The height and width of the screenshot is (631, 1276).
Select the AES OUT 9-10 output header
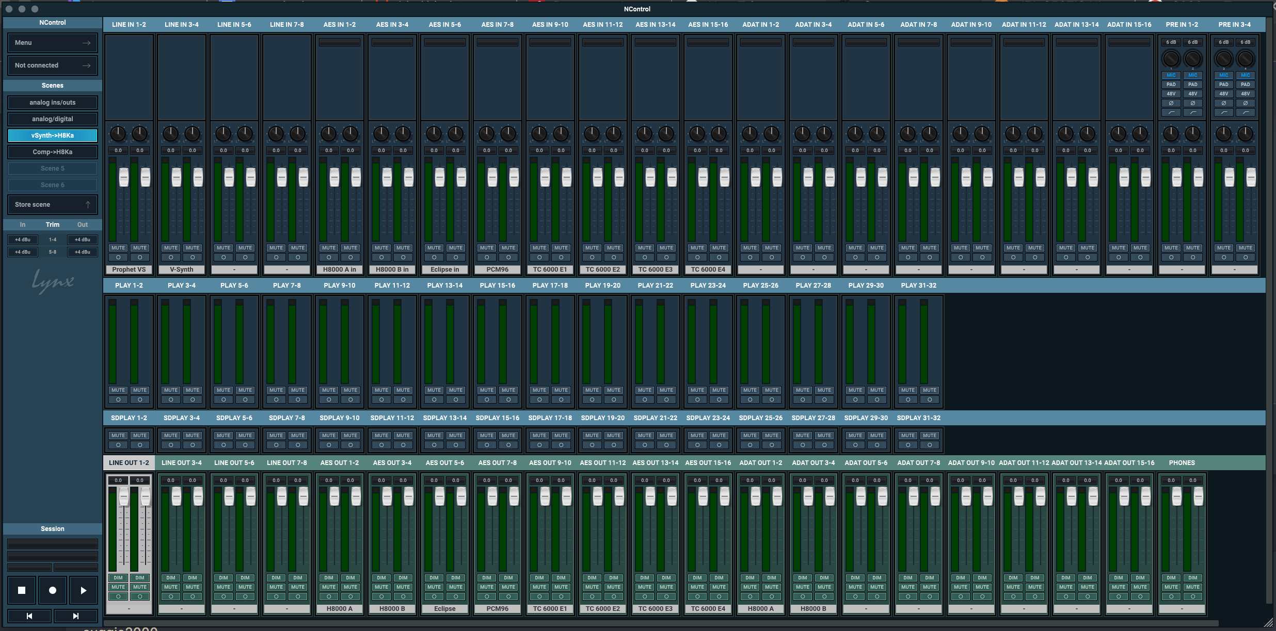point(550,463)
